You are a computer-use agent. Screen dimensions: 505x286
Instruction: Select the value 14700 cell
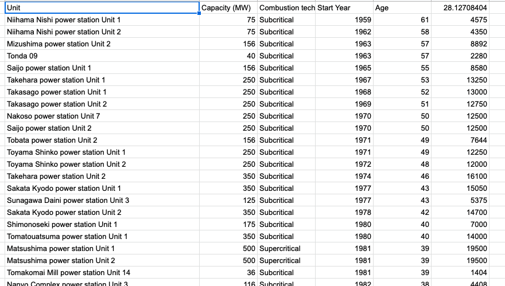[x=460, y=212]
